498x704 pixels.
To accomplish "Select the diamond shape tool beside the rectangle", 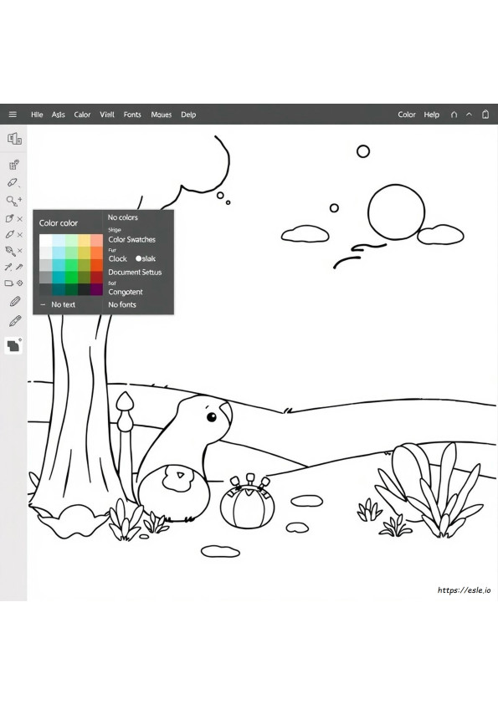I will coord(20,283).
